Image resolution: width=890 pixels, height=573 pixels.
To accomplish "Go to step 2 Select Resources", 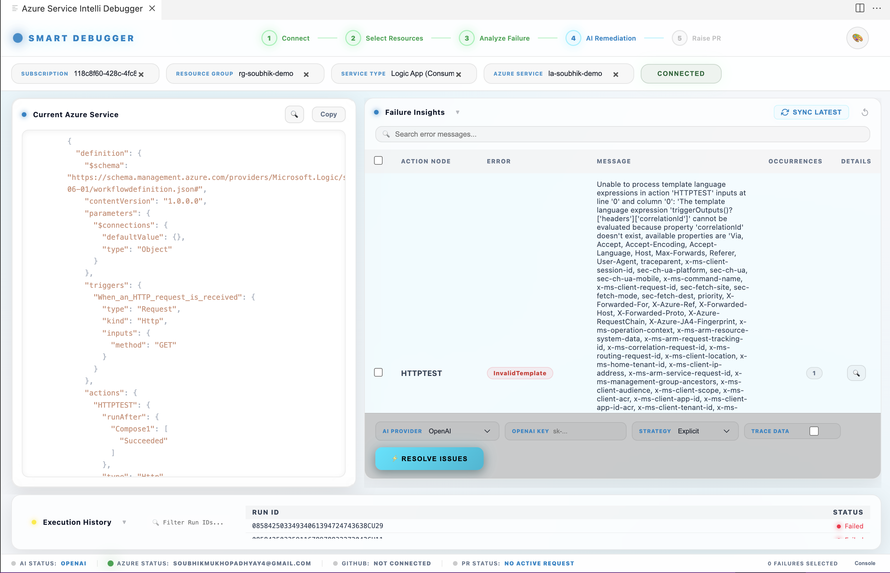I will click(x=384, y=38).
